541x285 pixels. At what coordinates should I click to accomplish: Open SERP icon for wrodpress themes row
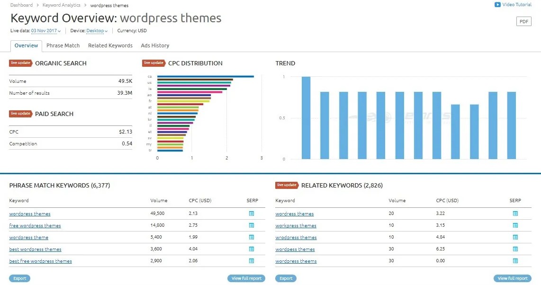[x=515, y=237]
